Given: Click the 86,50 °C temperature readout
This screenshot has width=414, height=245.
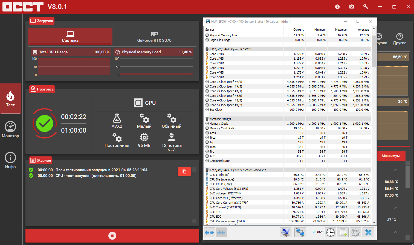Looking at the screenshot, I should [x=400, y=57].
